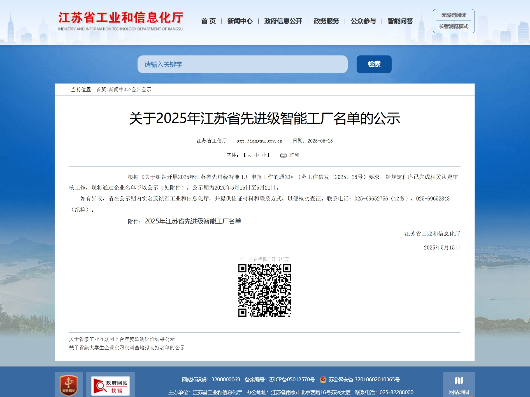Select large font size 大

249,155
